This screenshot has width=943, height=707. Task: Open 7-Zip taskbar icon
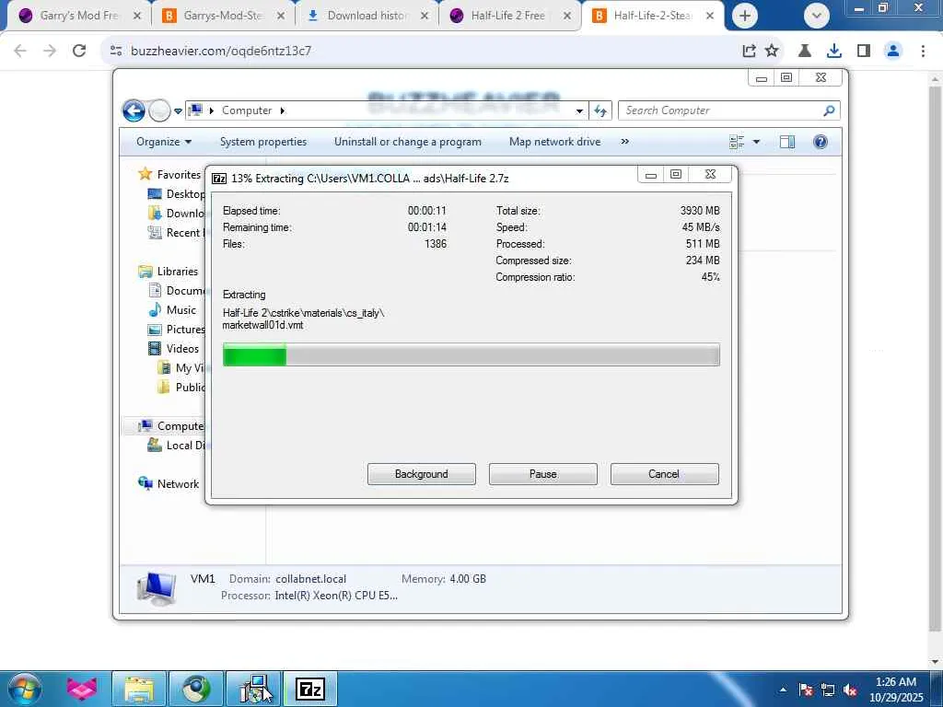[311, 689]
